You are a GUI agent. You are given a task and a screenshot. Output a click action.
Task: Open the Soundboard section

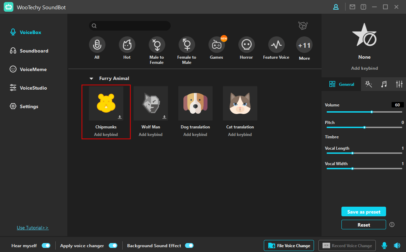(x=34, y=51)
